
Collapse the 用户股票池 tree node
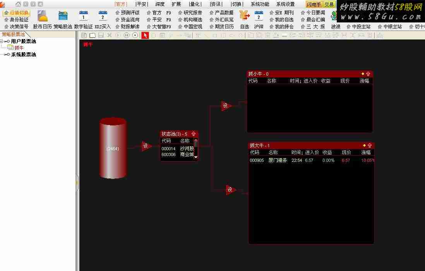tap(2, 41)
